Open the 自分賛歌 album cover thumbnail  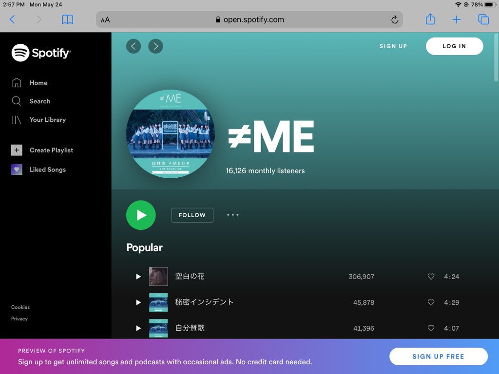coord(158,328)
